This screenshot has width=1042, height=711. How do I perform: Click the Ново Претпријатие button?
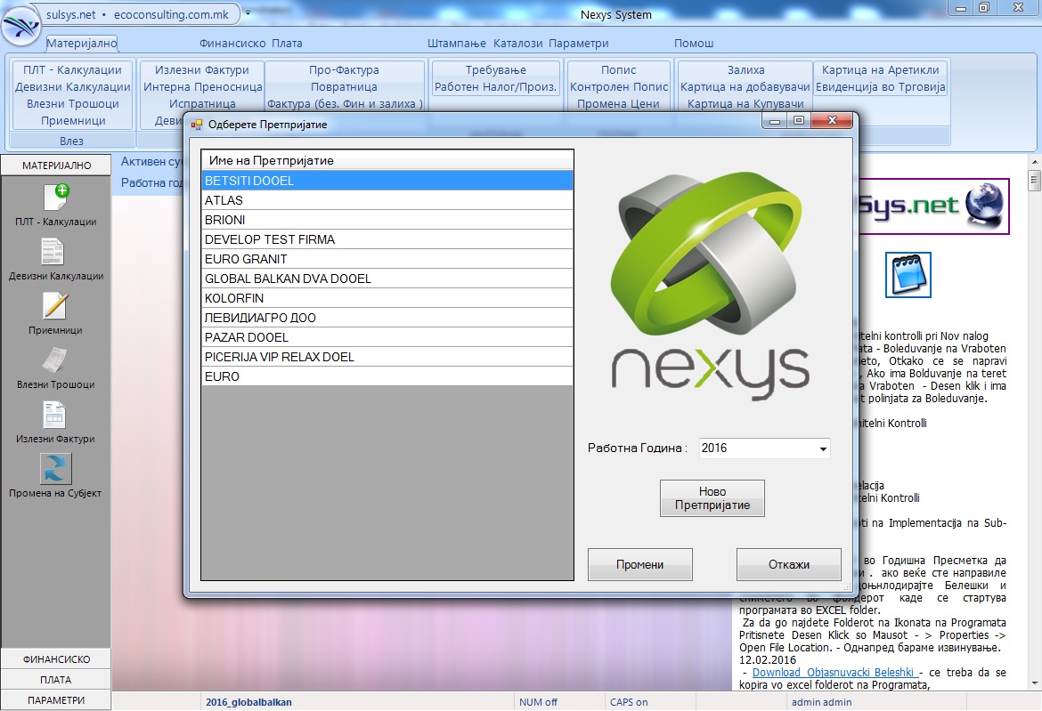(x=712, y=497)
